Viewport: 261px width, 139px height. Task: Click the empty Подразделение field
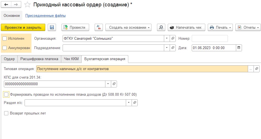(113, 48)
